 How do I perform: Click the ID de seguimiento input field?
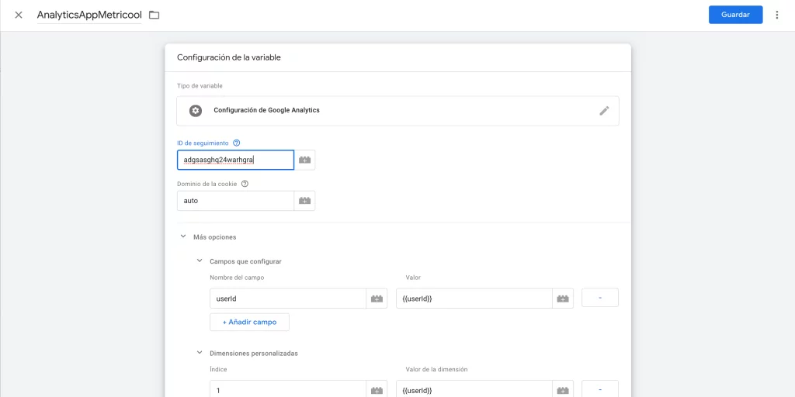(x=235, y=160)
